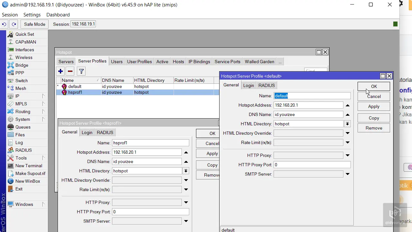The image size is (412, 232).
Task: Open New WinBox from sidebar
Action: pyautogui.click(x=28, y=181)
